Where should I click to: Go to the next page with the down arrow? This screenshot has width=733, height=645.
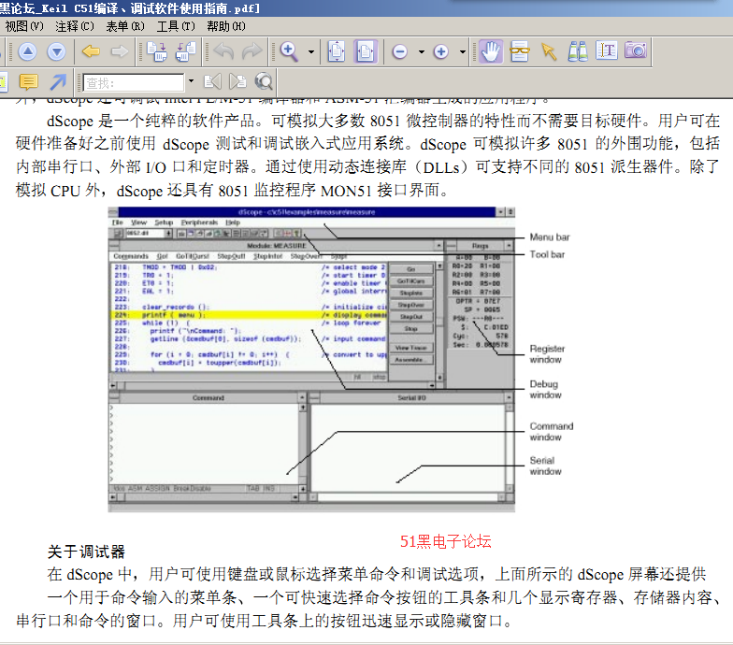[56, 51]
